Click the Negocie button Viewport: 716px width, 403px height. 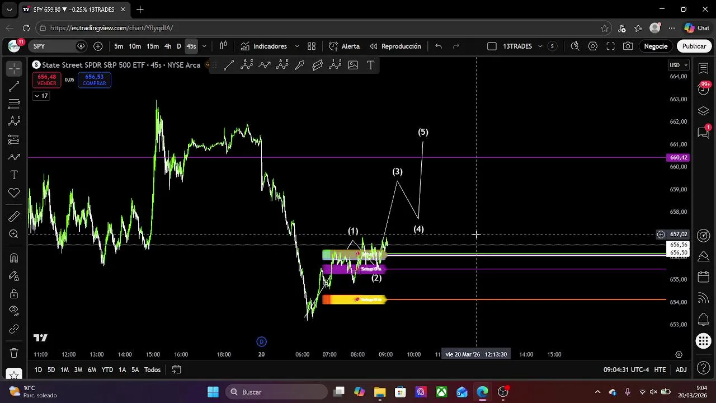click(656, 46)
